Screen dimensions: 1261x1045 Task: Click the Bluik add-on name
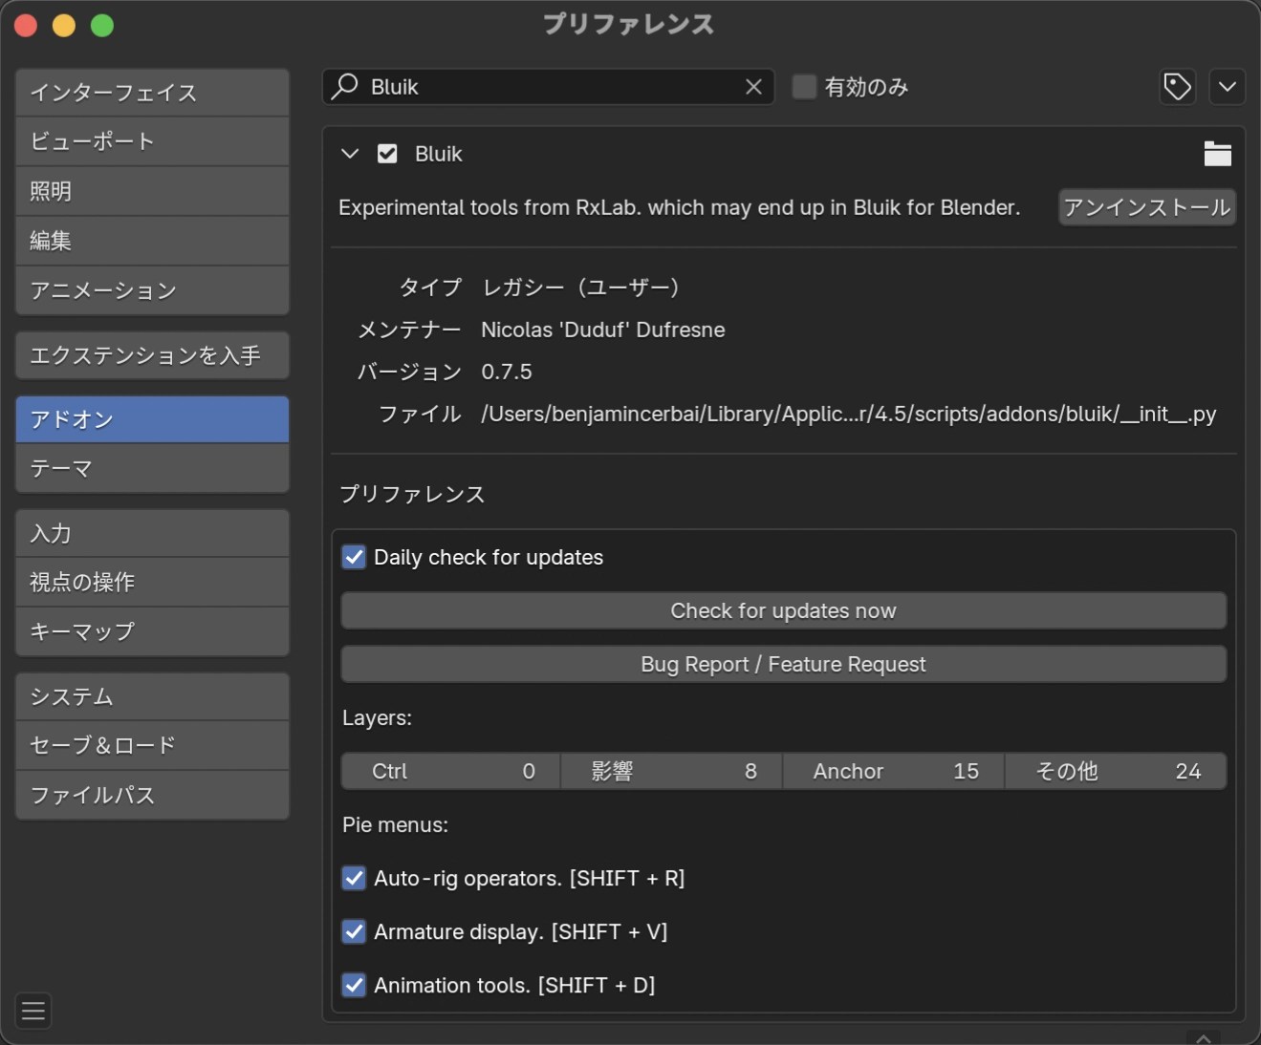click(439, 154)
